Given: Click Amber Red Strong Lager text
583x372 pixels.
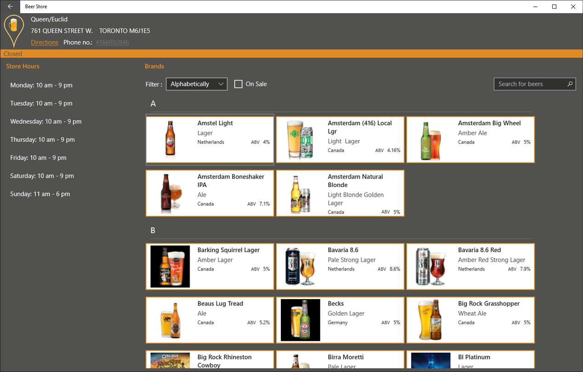Looking at the screenshot, I should coord(492,260).
